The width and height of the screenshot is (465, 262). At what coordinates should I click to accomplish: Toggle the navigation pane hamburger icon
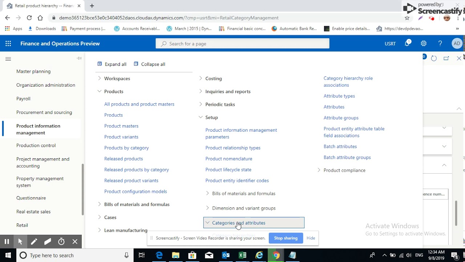pyautogui.click(x=8, y=59)
